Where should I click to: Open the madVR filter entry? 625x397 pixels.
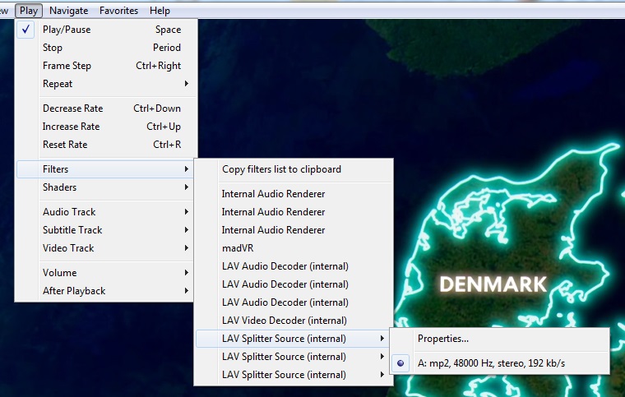coord(235,248)
